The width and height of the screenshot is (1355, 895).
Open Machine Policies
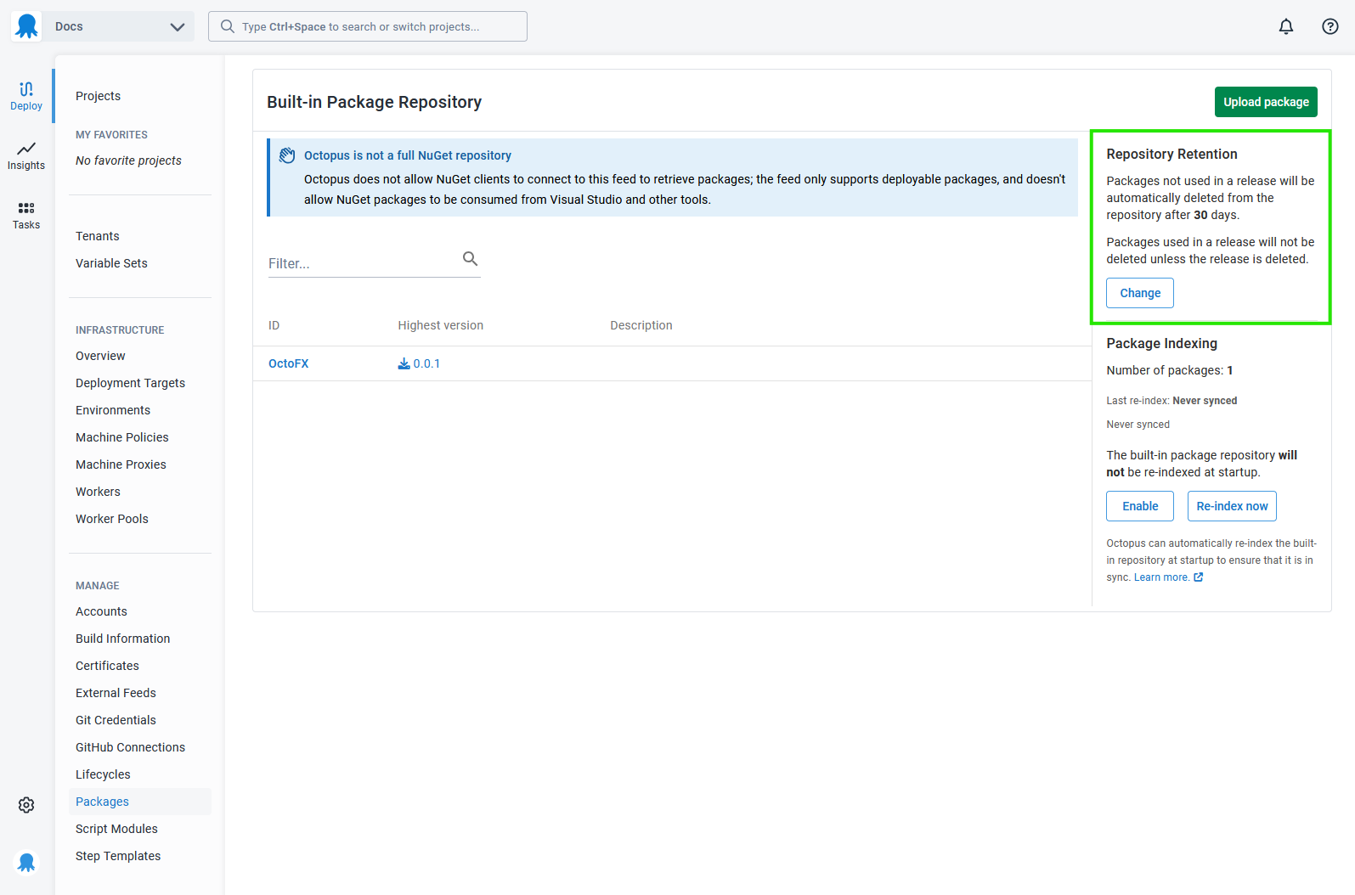122,437
